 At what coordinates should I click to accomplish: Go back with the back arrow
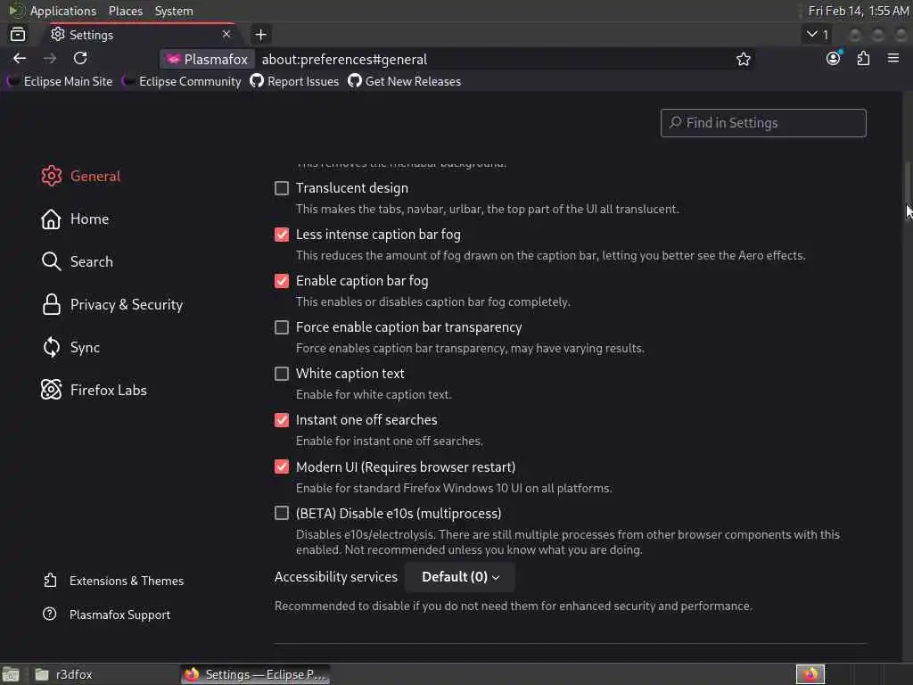(20, 58)
